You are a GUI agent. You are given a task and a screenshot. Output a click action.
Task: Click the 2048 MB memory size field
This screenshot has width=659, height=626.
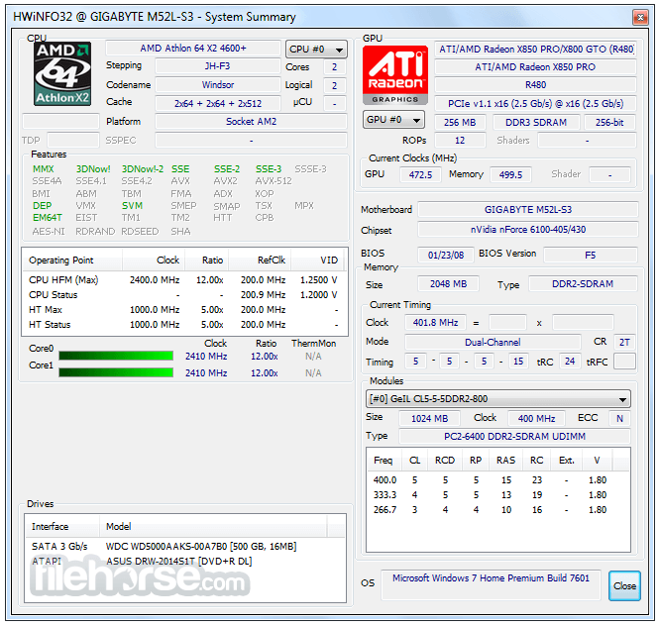448,284
